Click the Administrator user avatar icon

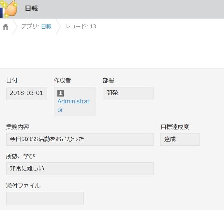[x=61, y=93]
